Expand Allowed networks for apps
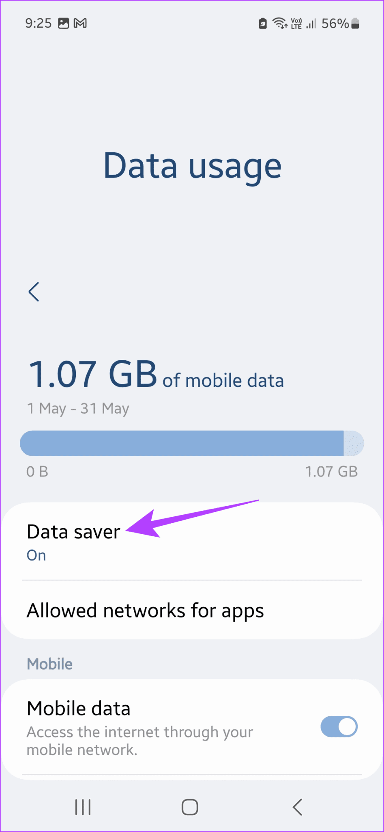Image resolution: width=384 pixels, height=832 pixels. coord(145,610)
